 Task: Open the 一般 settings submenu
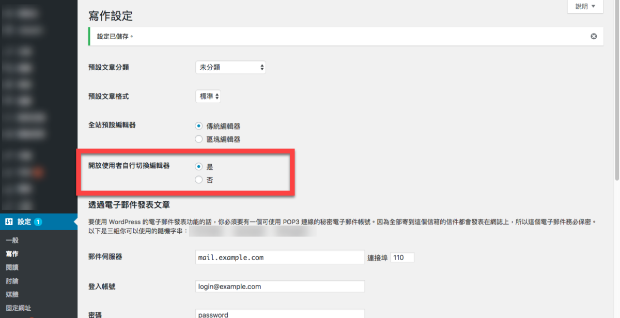coord(12,241)
